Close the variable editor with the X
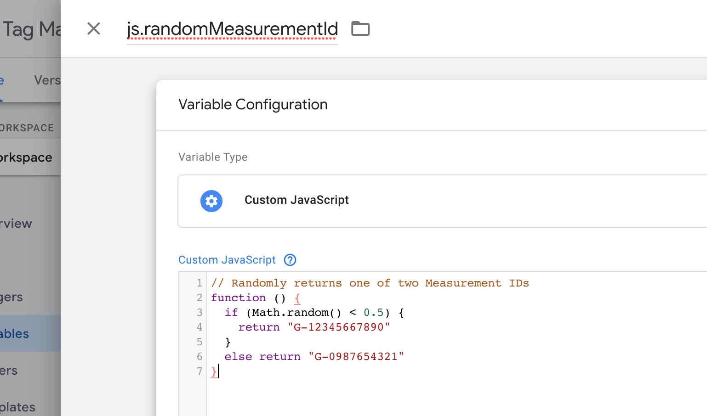Viewport: 707px width, 416px height. point(94,29)
